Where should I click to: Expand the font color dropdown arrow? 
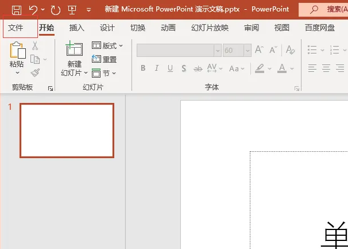pos(292,68)
